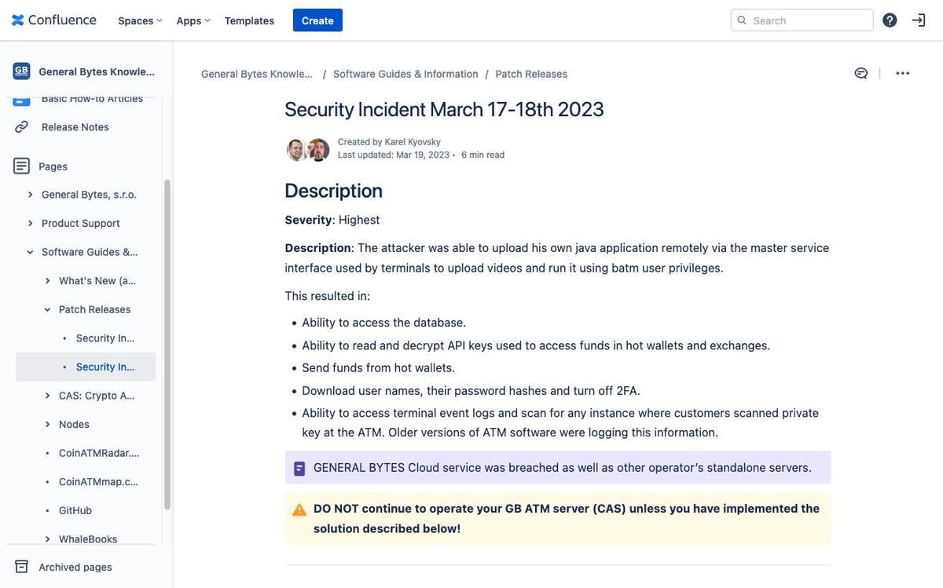Click the second contributor avatar
Viewport: 943px width, 588px height.
[x=318, y=149]
